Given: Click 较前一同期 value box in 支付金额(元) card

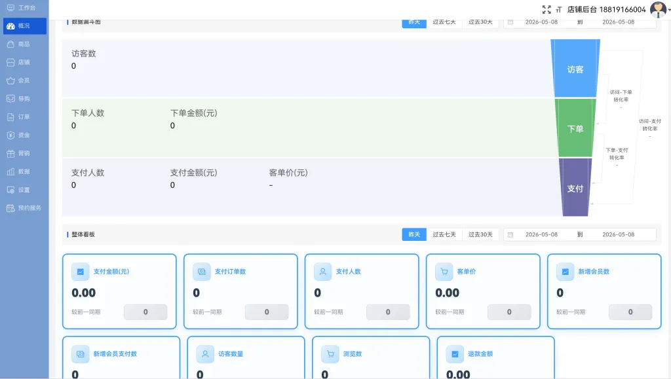Looking at the screenshot, I should tap(145, 312).
